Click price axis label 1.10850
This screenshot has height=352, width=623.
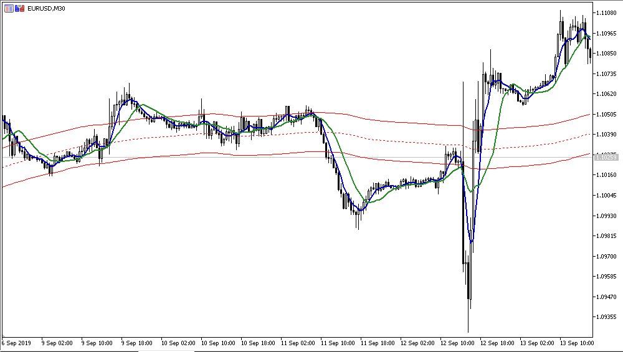pyautogui.click(x=606, y=54)
